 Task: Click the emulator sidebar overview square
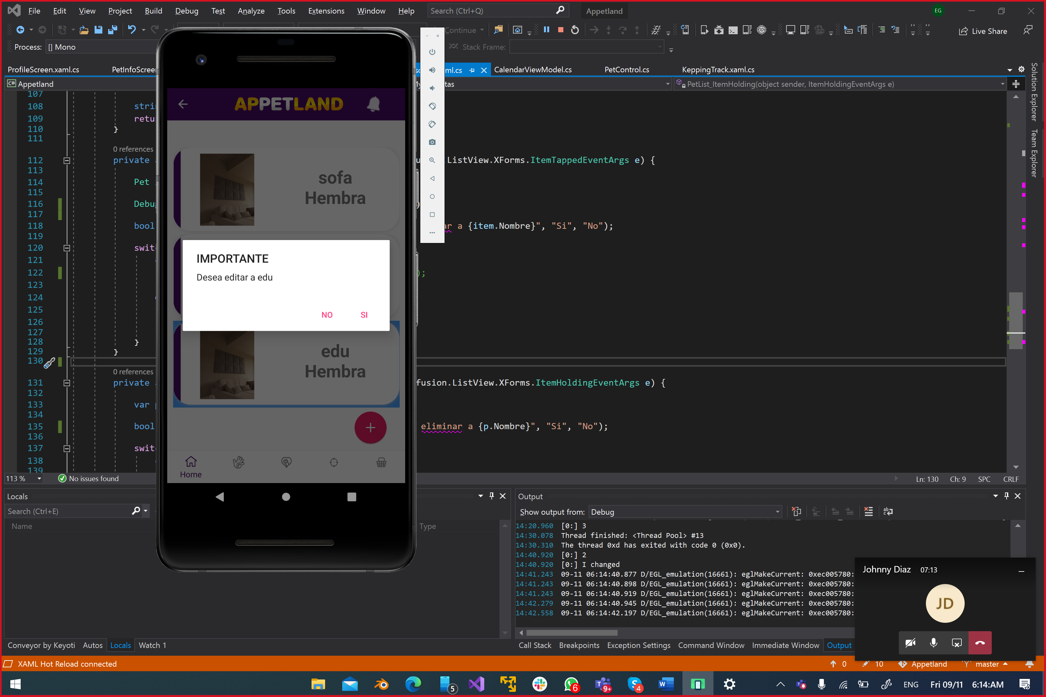pyautogui.click(x=432, y=215)
